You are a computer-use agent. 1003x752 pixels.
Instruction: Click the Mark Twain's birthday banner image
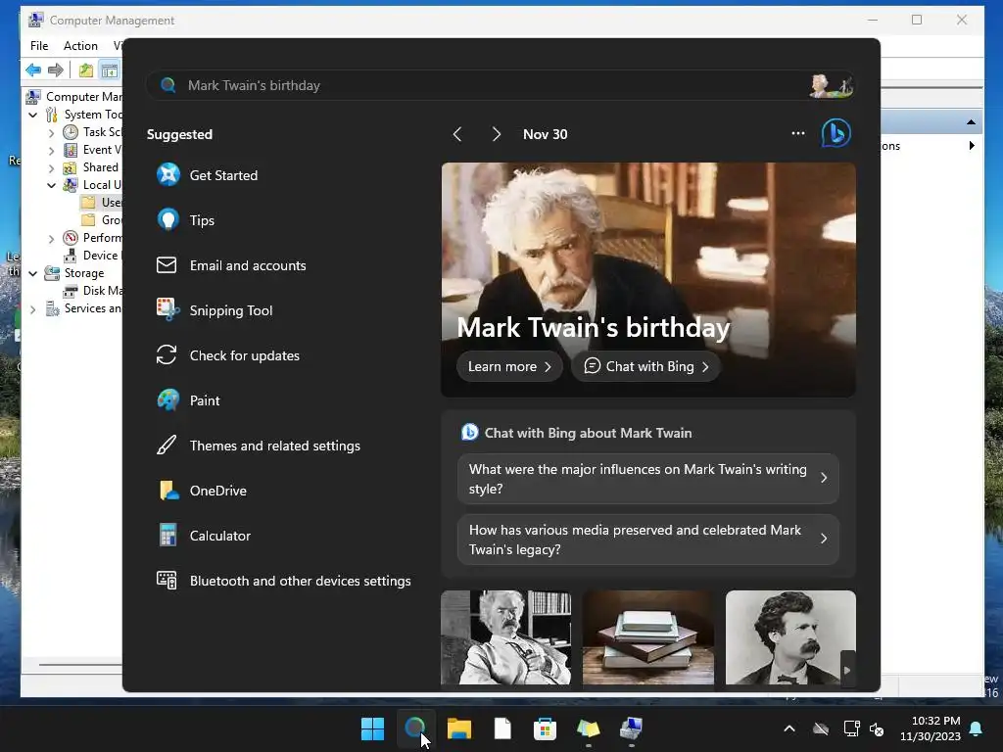coord(648,280)
